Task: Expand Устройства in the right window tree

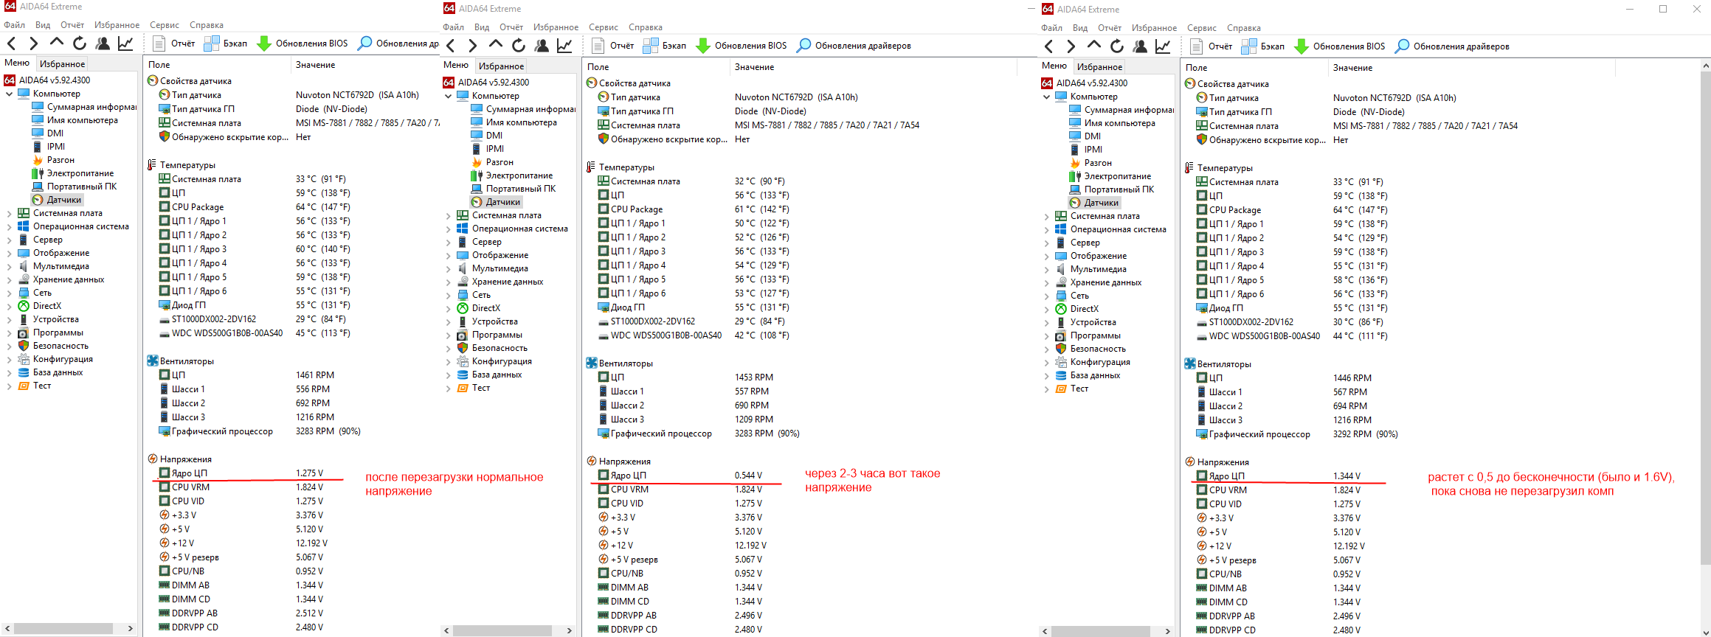Action: coord(1046,322)
